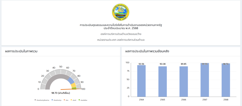Screen dimensions: 242x106
Task: Click the gauge tick label 40
Action: (x=54, y=68)
